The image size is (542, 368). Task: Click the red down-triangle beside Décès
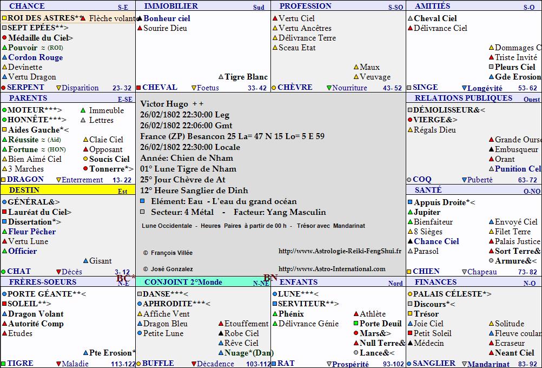click(58, 272)
